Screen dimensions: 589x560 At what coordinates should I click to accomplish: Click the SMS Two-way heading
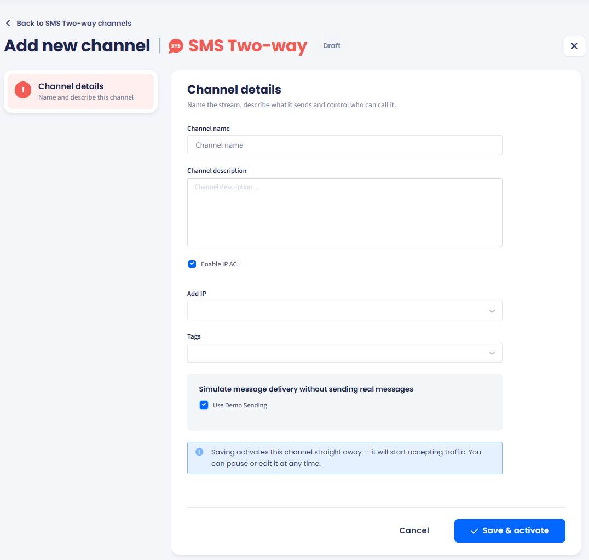(x=248, y=46)
